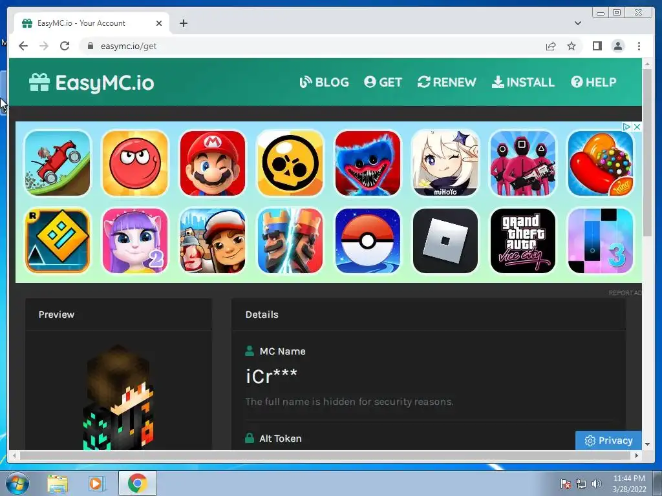Expand the tab search chevron
This screenshot has width=662, height=496.
tap(577, 23)
